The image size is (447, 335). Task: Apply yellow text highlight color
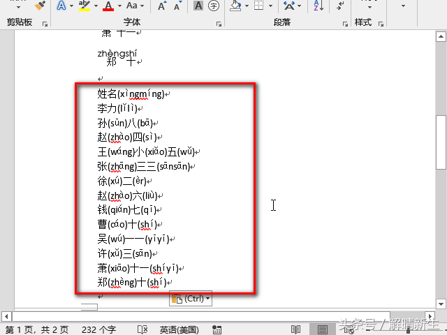tap(85, 6)
